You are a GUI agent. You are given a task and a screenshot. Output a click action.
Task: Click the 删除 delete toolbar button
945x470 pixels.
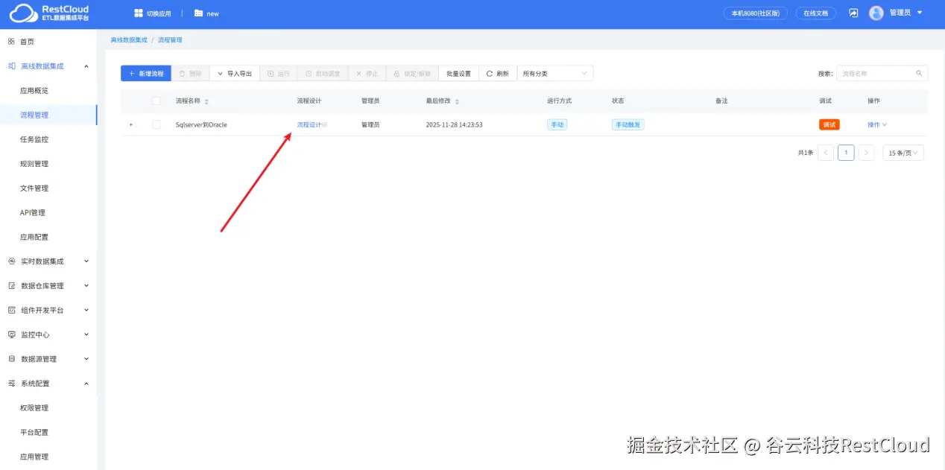[191, 73]
